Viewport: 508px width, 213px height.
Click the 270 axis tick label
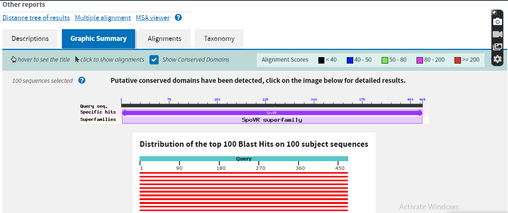260,168
